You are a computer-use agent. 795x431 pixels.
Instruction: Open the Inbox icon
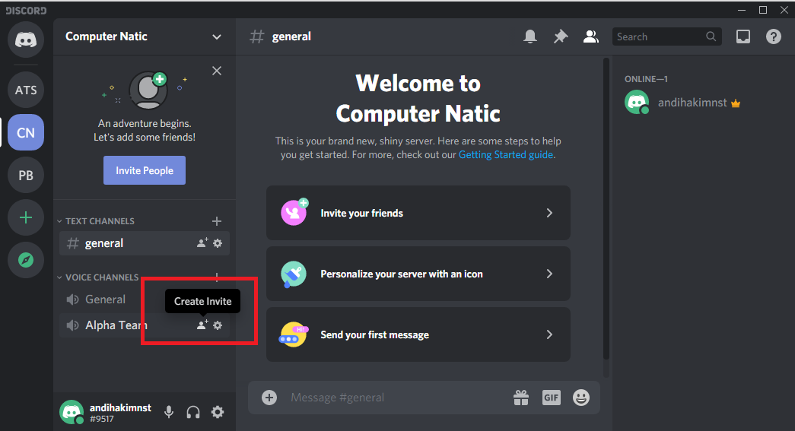743,36
